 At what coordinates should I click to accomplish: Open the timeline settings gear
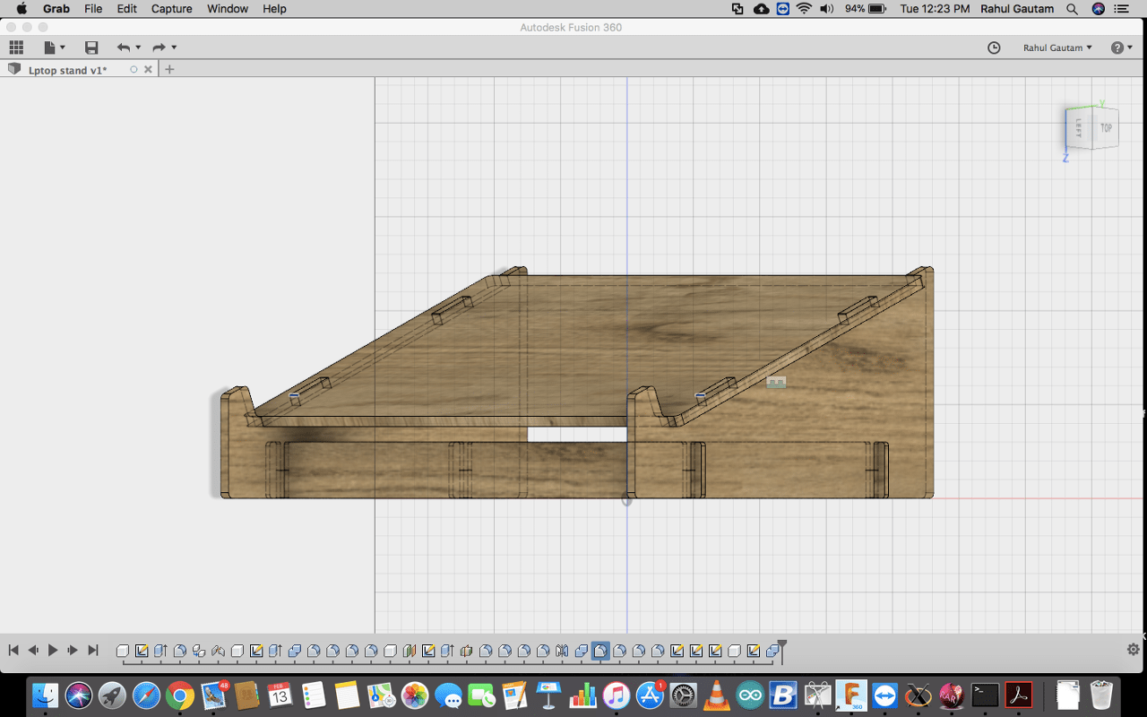[x=1134, y=650]
